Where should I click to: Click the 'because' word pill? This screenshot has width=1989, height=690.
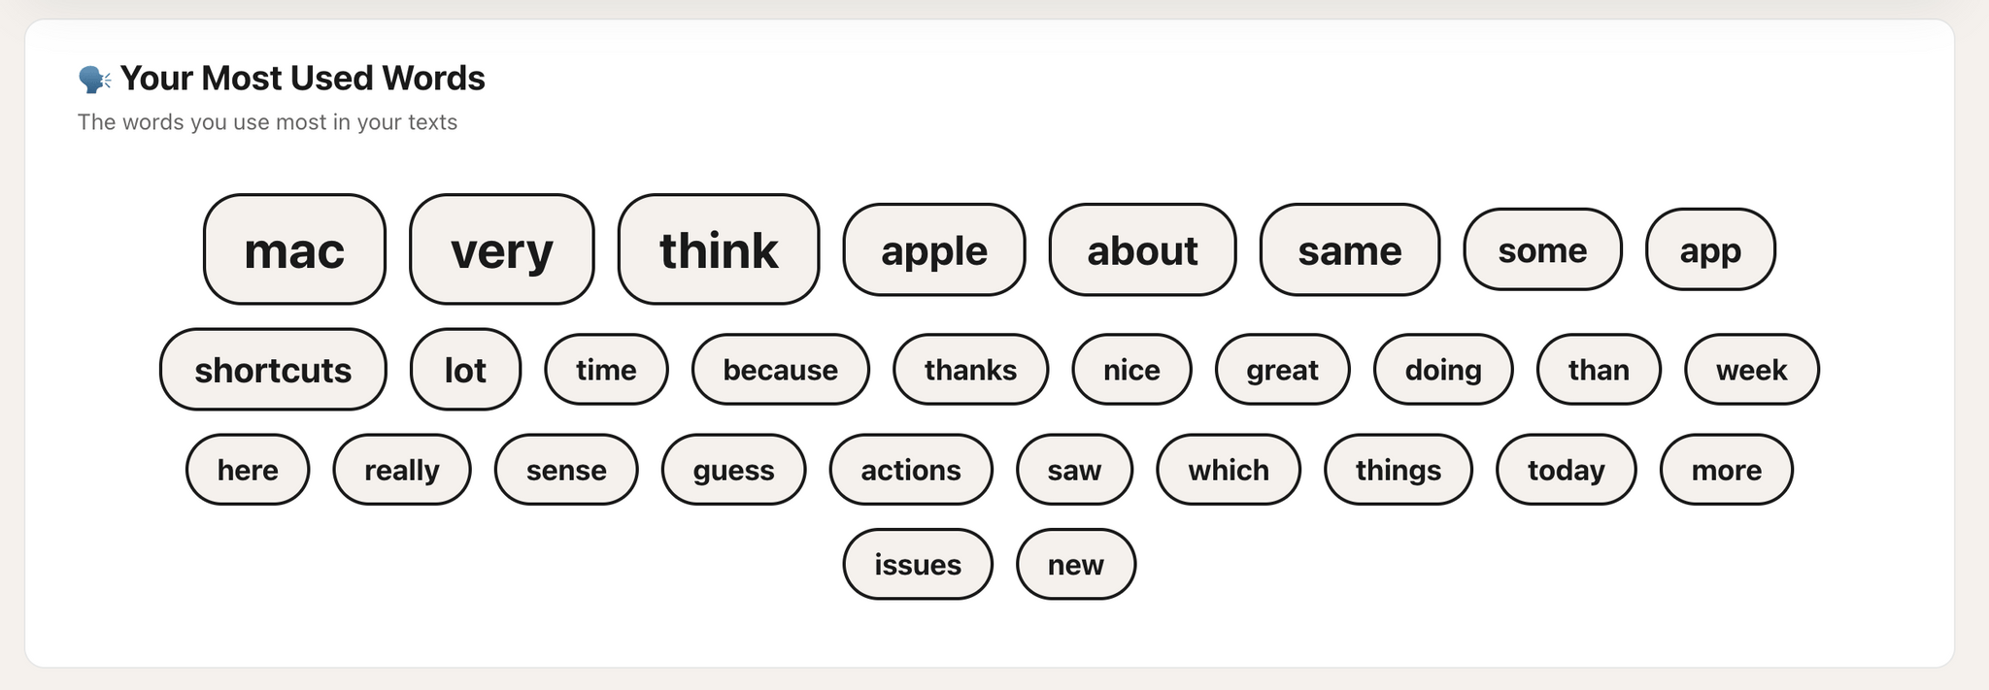coord(780,370)
